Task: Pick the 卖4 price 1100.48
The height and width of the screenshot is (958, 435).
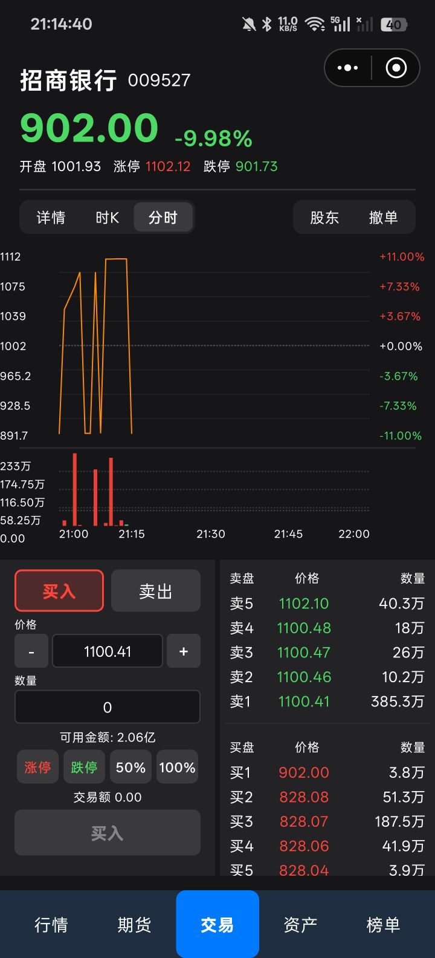Action: 304,628
